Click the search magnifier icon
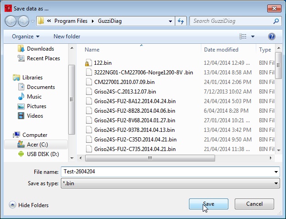The width and height of the screenshot is (286, 219). click(x=276, y=21)
